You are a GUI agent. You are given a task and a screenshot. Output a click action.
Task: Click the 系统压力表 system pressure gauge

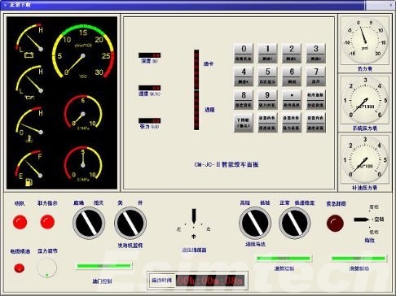coord(365,100)
